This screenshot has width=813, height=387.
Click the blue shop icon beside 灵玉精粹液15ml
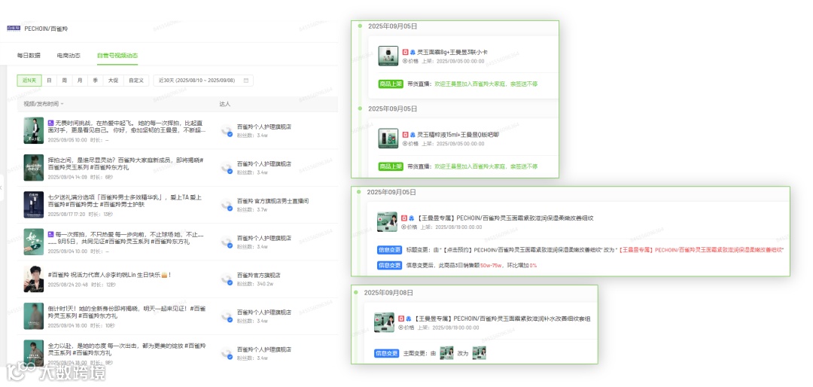(413, 135)
